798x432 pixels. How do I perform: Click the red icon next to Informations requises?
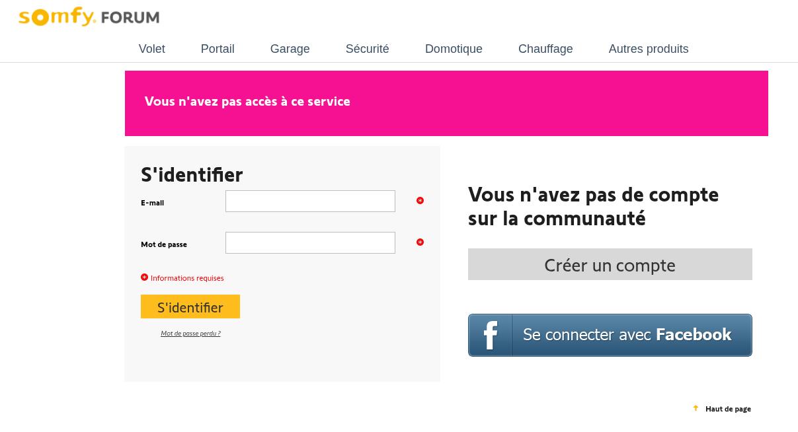coord(144,277)
